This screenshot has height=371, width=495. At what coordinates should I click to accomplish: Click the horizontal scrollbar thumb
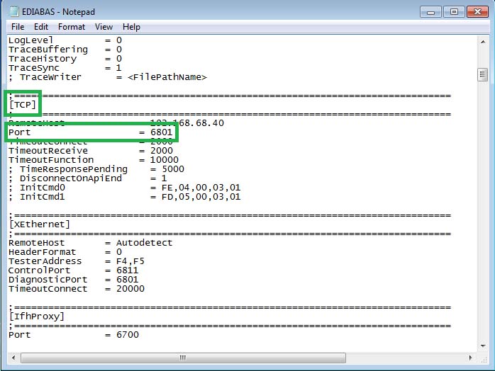pos(183,358)
